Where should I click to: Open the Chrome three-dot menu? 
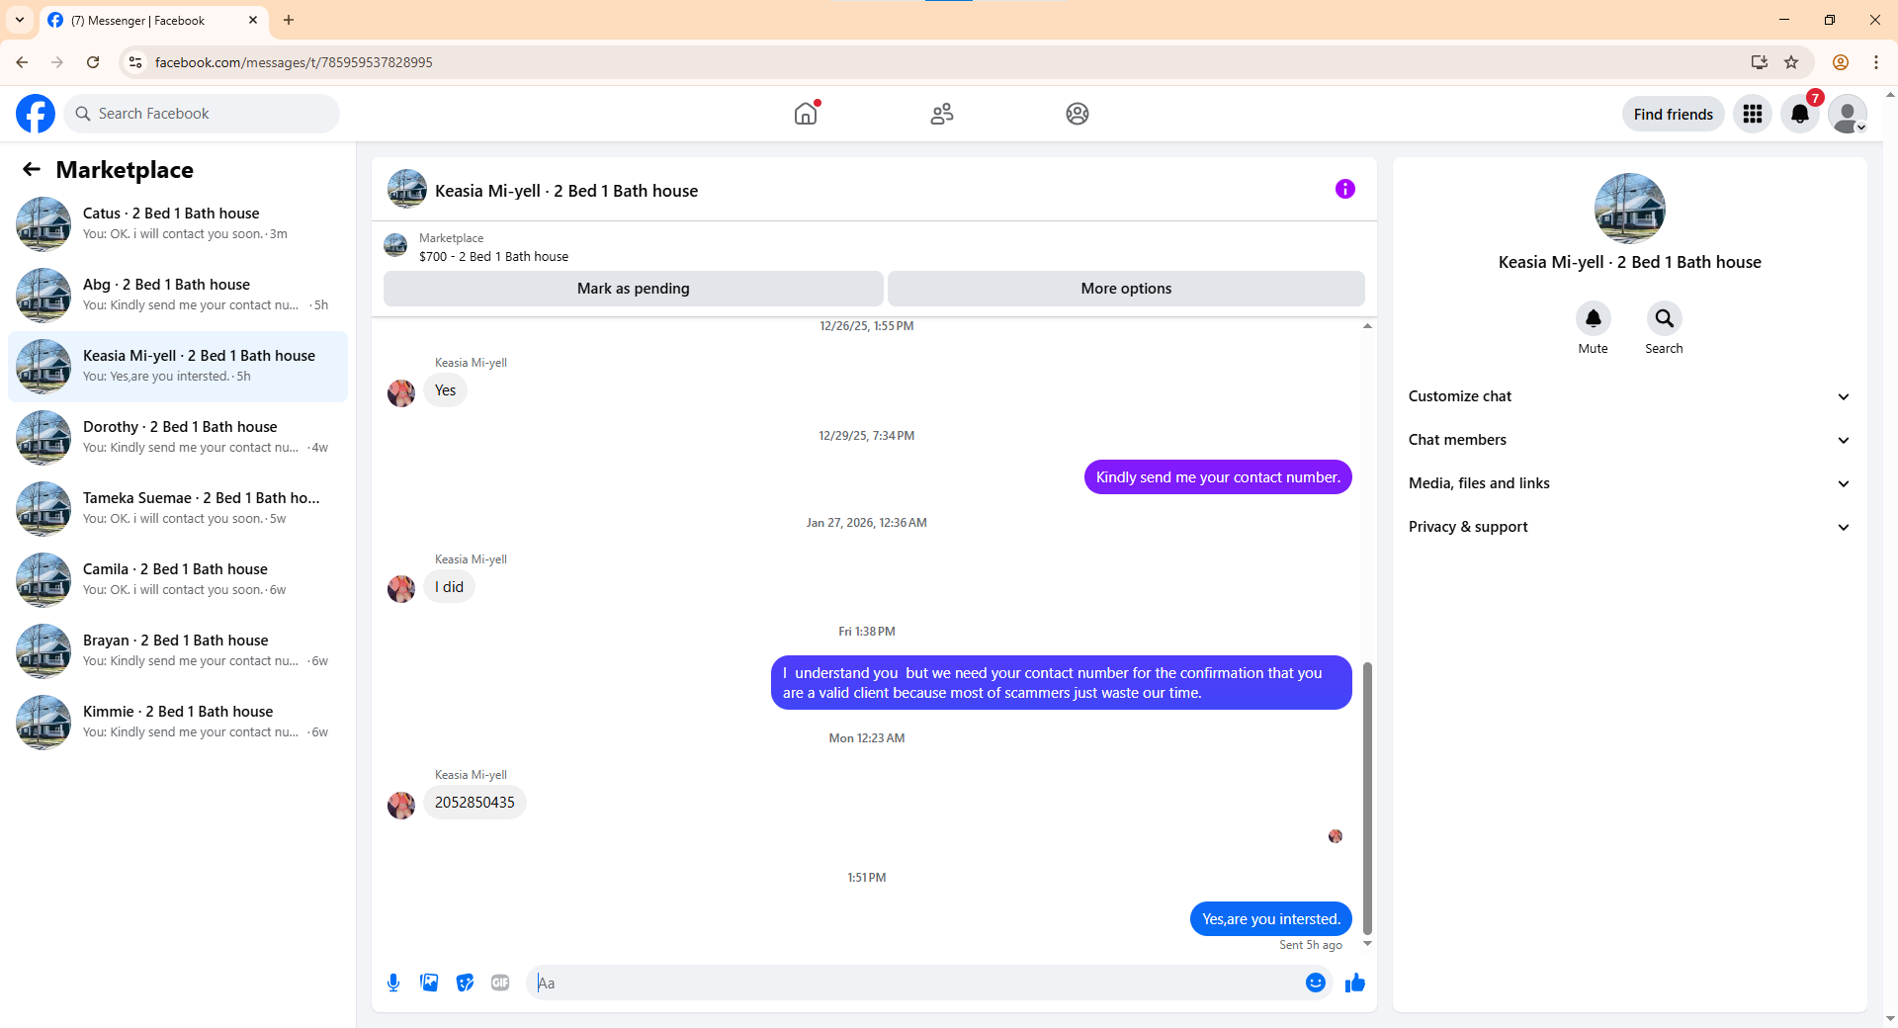1876,62
